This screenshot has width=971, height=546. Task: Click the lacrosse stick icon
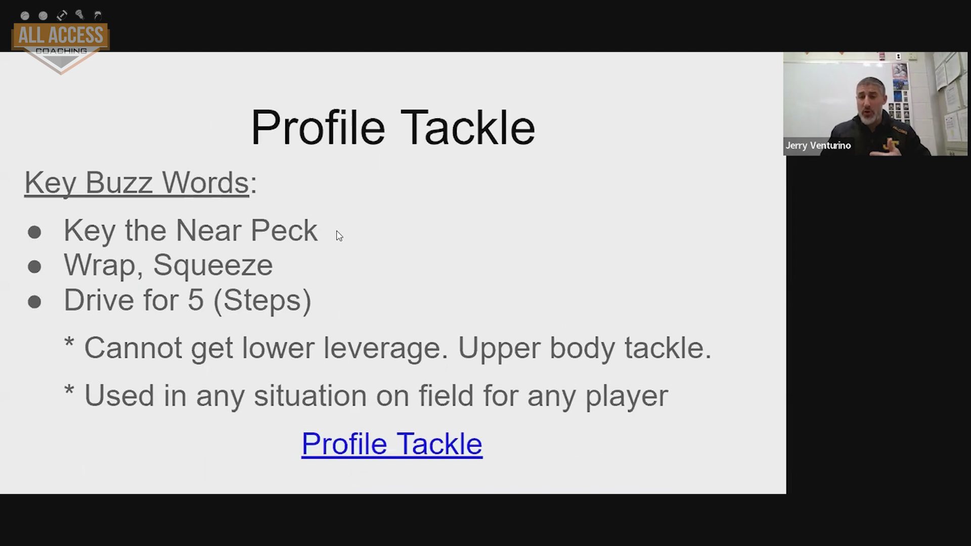tap(79, 15)
